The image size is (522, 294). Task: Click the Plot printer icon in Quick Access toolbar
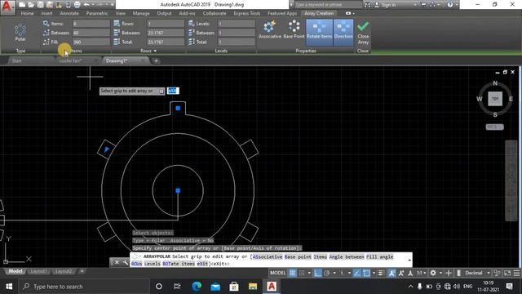77,5
